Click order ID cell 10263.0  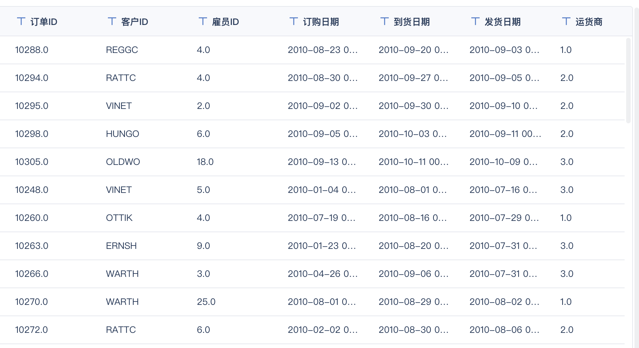(32, 246)
